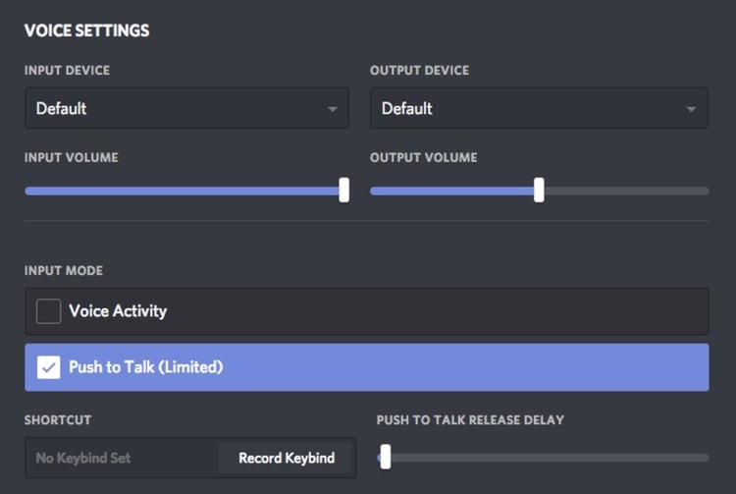The width and height of the screenshot is (736, 494).
Task: Click the gray Release Delay slider track
Action: point(550,458)
